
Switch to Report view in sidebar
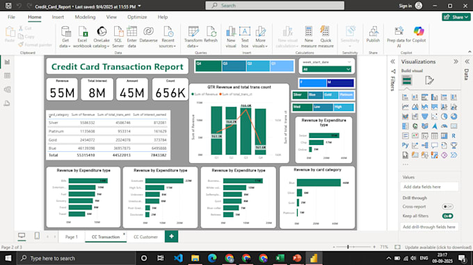7,62
